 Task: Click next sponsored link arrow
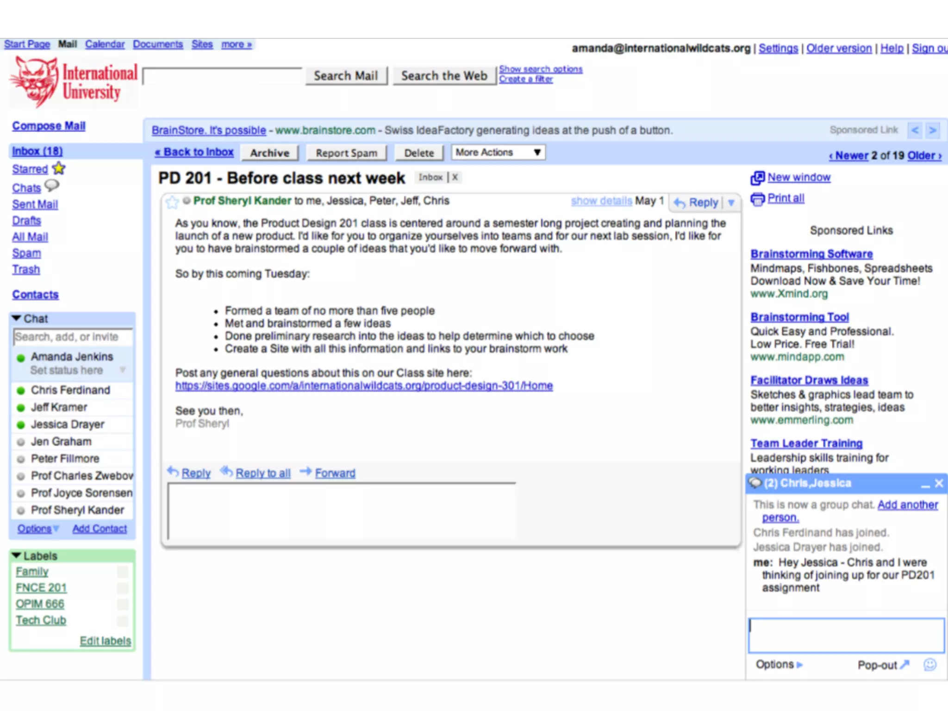point(933,131)
